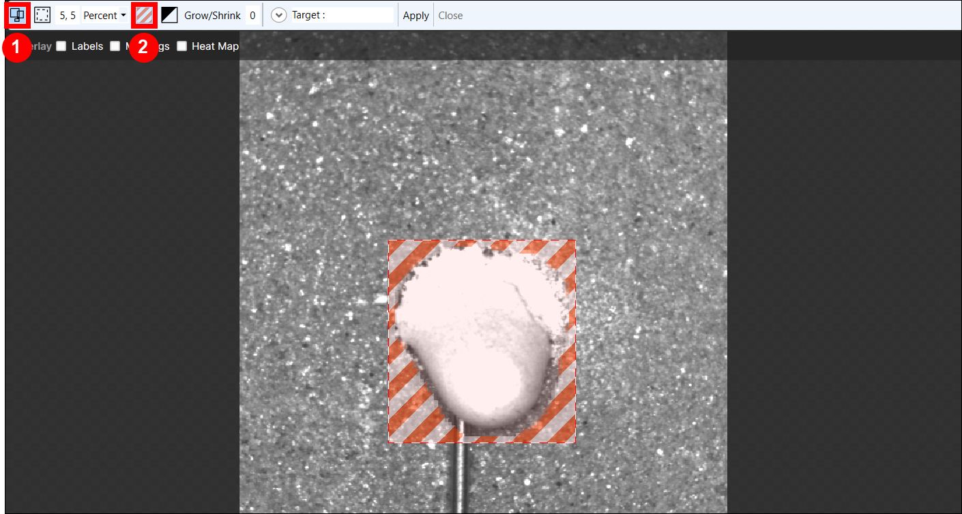
Task: Enable the Labels checkbox
Action: pyautogui.click(x=61, y=46)
